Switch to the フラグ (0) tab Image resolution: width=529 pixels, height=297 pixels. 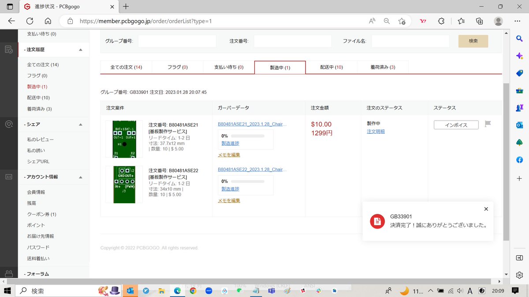[177, 67]
